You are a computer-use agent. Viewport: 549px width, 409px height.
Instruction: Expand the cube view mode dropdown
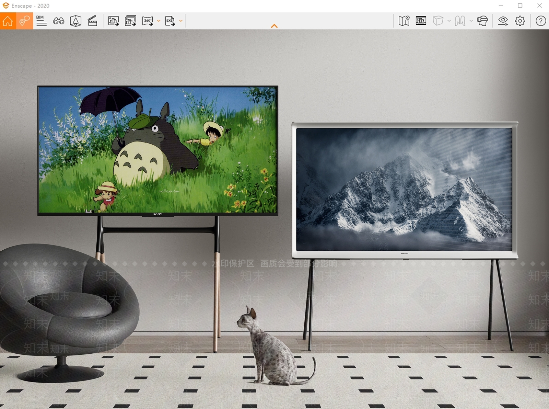[x=449, y=21]
